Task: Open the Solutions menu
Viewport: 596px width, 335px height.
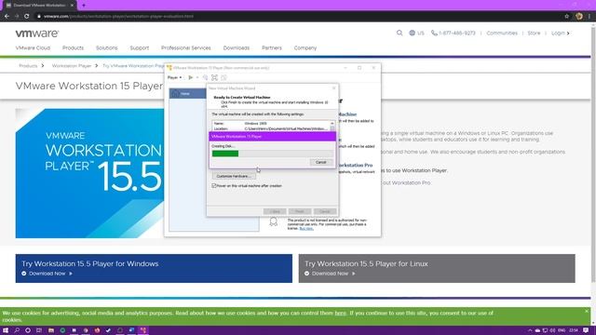Action: point(107,47)
